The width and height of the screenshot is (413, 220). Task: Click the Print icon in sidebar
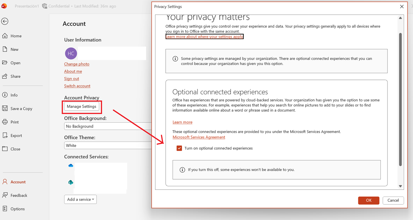tap(5, 122)
